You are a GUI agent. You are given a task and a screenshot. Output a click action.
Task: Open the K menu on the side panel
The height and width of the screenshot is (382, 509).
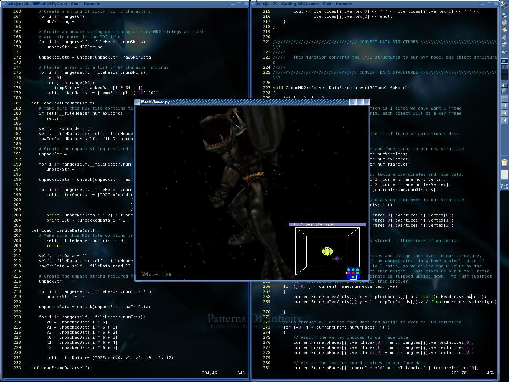505,4
